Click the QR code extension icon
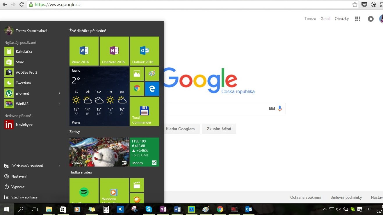Screen dimensions: 383x215 point(373,4)
